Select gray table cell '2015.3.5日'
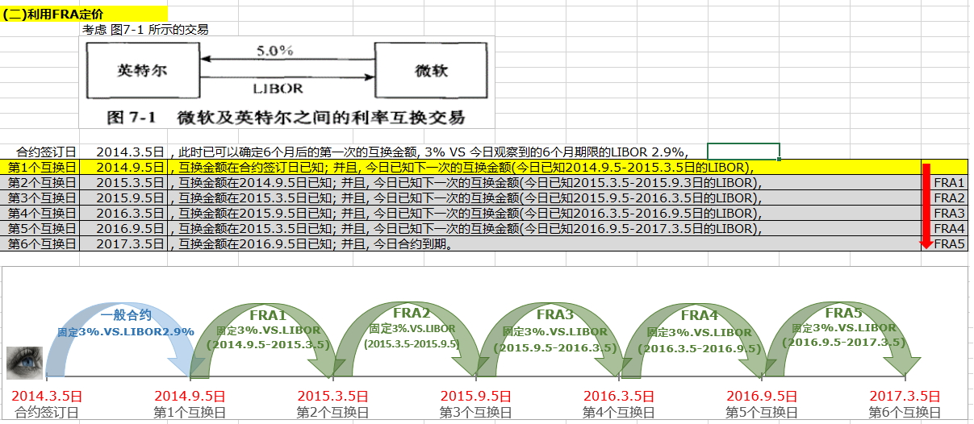Screen dimensions: 974x424 tap(123, 182)
